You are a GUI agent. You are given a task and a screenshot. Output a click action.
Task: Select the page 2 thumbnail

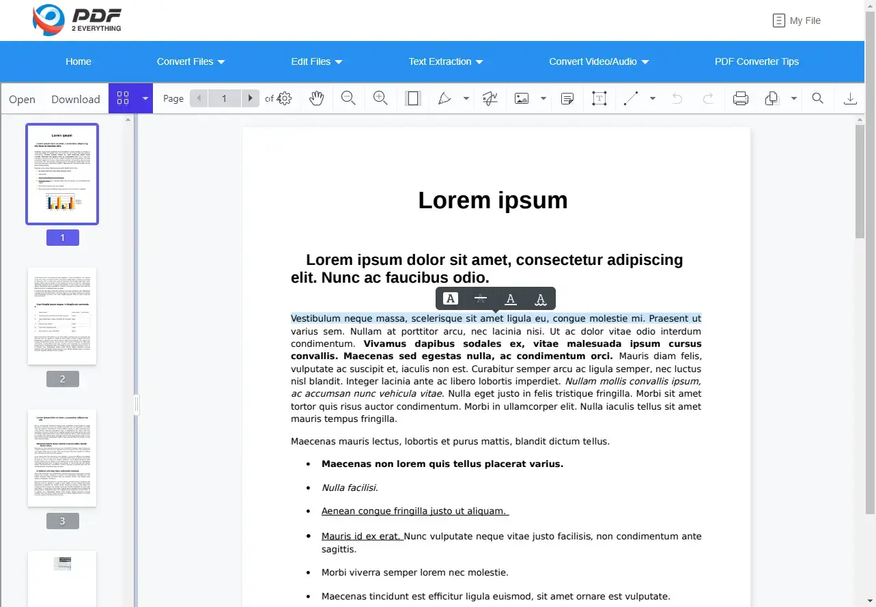click(x=62, y=316)
